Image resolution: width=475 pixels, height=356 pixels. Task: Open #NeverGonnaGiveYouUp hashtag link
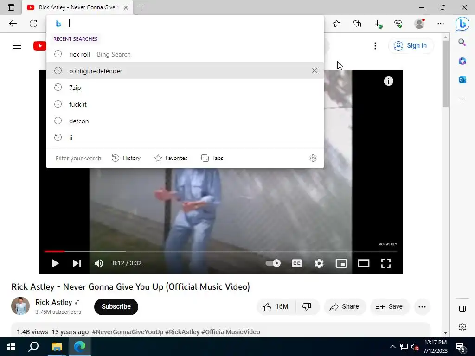tap(128, 332)
